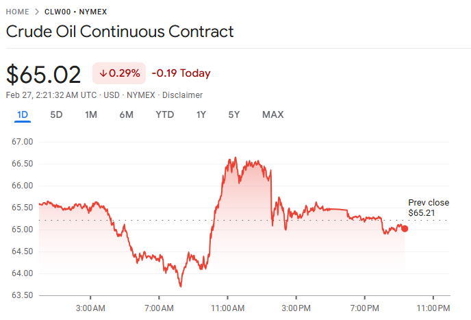Click the -0.19 Today change text
471x320 pixels.
[181, 73]
